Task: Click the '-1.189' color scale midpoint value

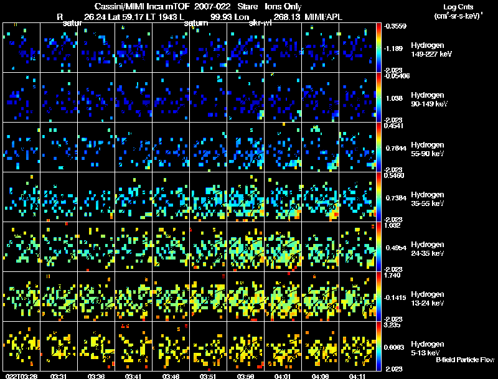Action: tap(393, 49)
